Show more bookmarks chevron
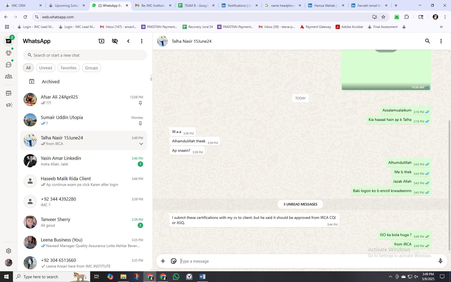451x282 pixels. click(441, 27)
